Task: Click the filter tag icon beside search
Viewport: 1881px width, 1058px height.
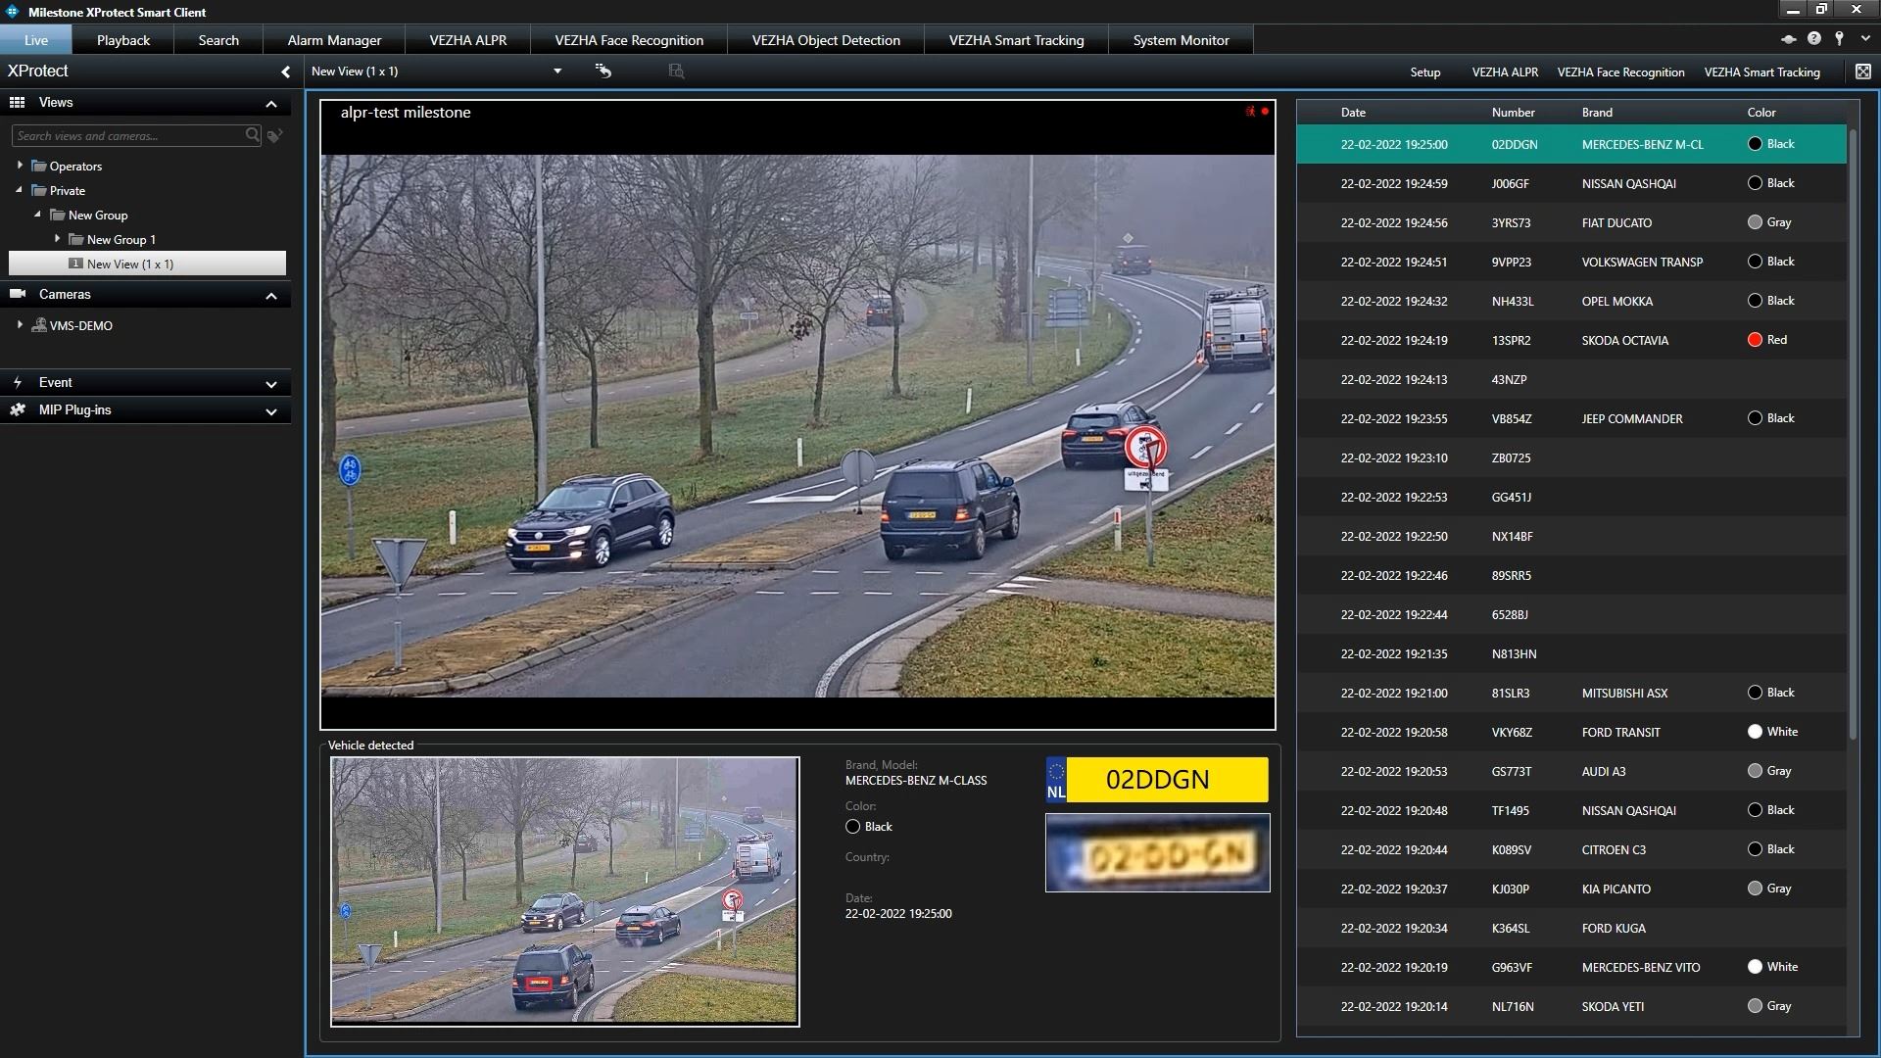Action: click(275, 135)
